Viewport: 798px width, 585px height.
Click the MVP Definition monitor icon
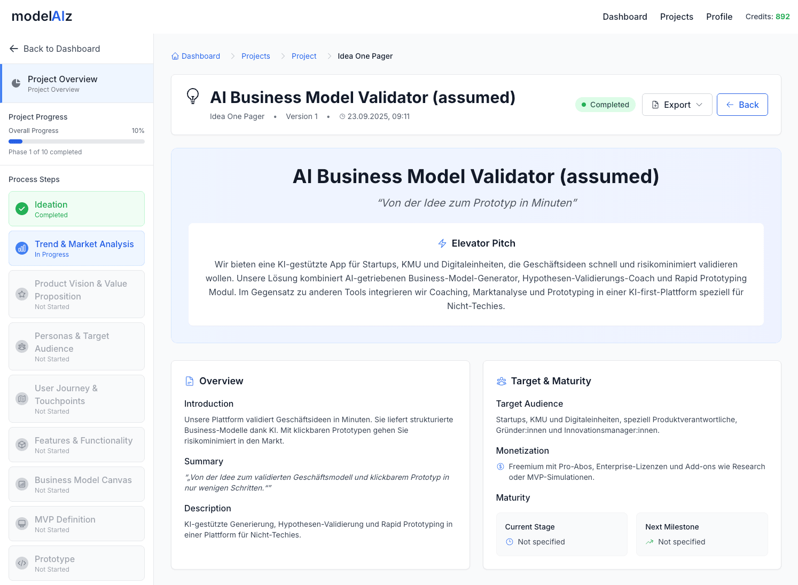(22, 524)
